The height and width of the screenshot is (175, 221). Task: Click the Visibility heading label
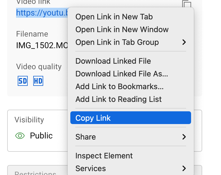[x=29, y=120]
